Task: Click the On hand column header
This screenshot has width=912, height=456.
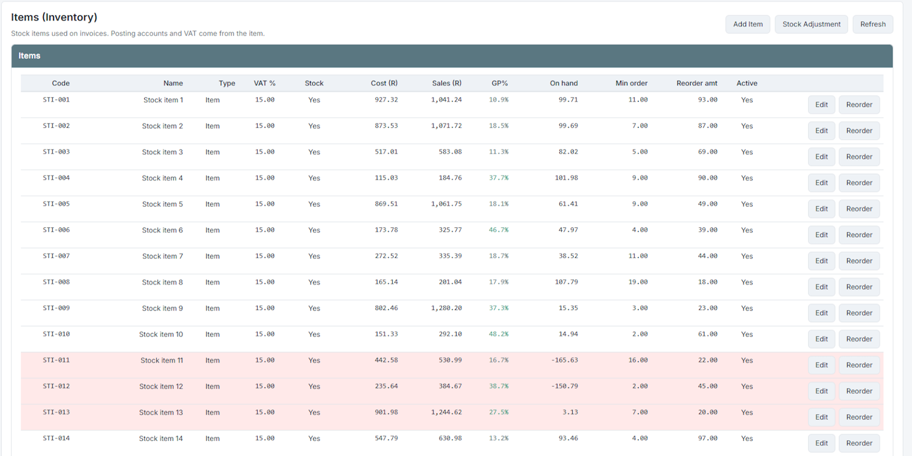Action: [x=564, y=83]
